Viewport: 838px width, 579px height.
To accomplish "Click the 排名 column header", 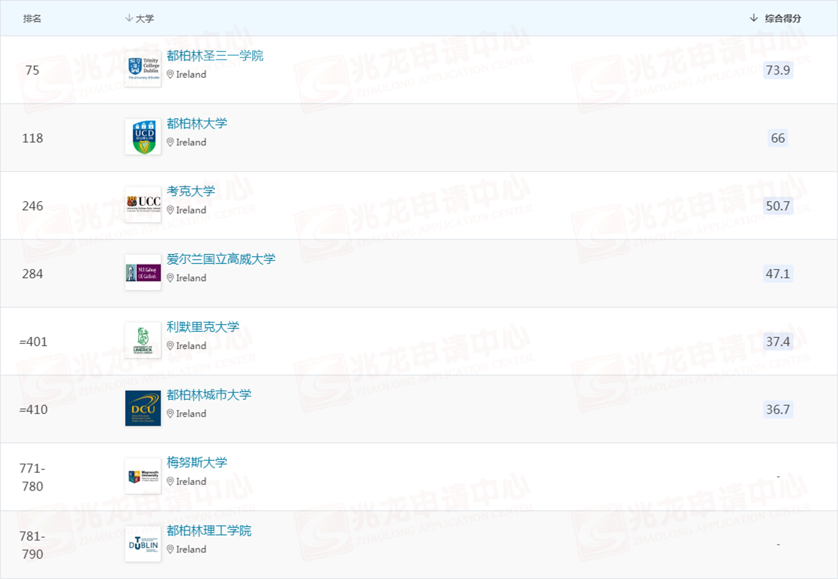I will click(x=32, y=19).
